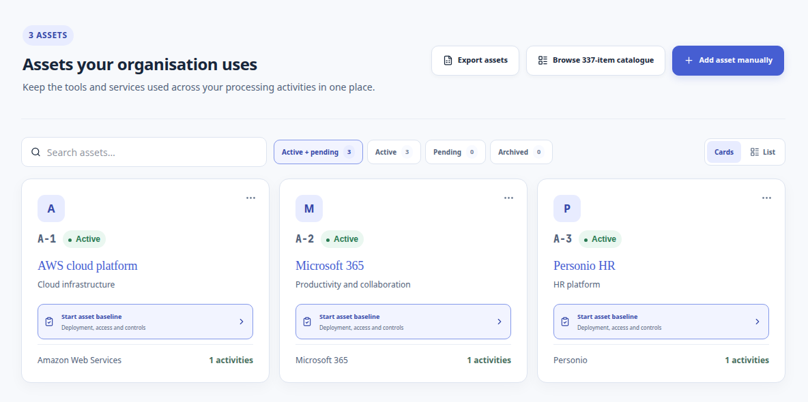
Task: Click the Microsoft 365 'M' avatar icon
Action: [309, 208]
